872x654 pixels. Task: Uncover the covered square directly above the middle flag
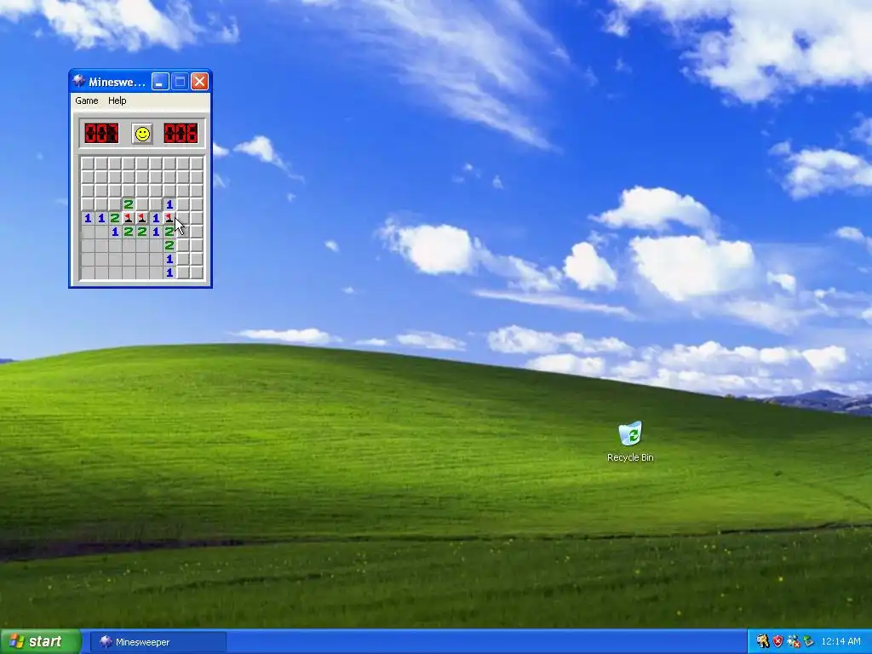142,204
